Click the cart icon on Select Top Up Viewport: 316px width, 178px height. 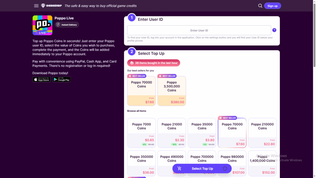[179, 168]
